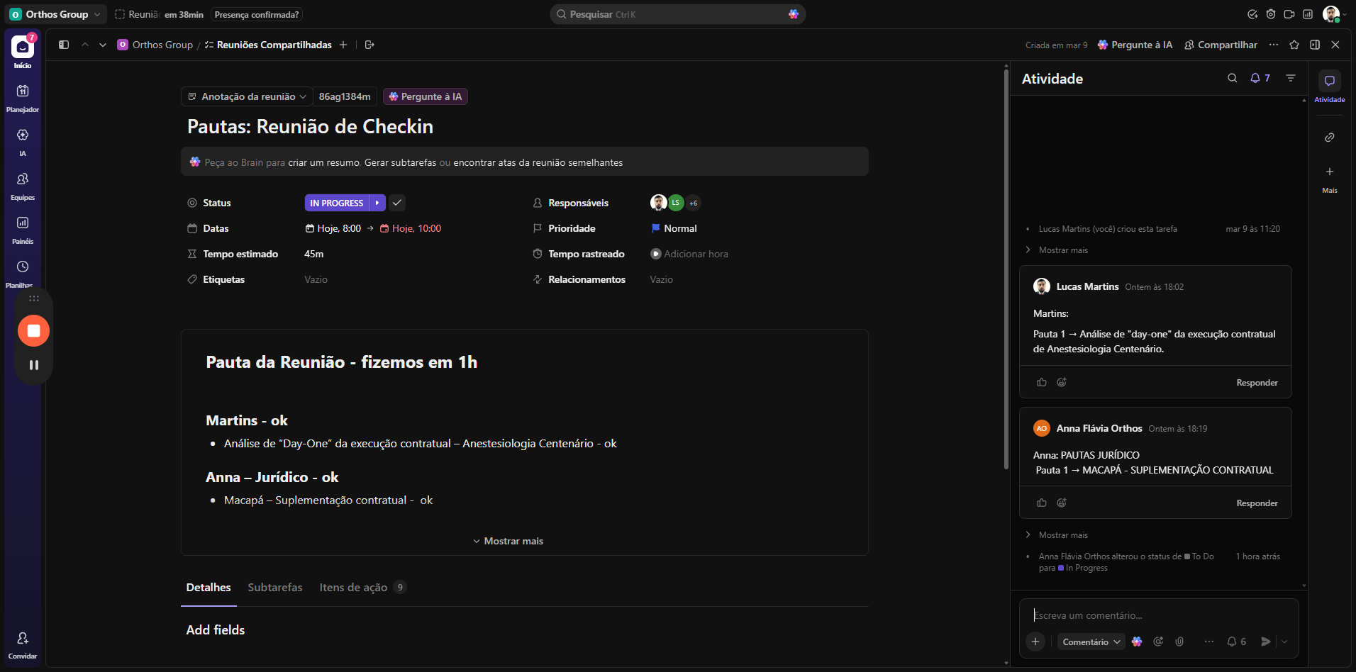Open Anotação da reunião type dropdown

tap(247, 96)
